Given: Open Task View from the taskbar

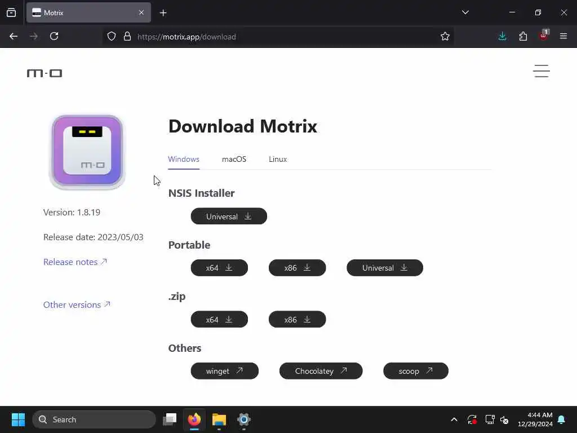Looking at the screenshot, I should (x=170, y=419).
